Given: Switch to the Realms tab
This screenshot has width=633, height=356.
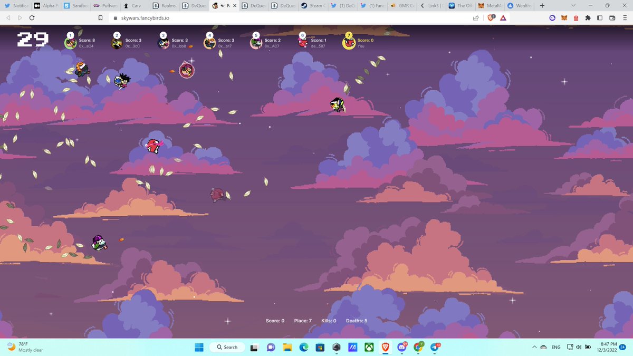Looking at the screenshot, I should tap(165, 5).
